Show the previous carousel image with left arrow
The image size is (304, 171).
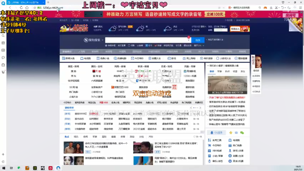pyautogui.click(x=209, y=85)
